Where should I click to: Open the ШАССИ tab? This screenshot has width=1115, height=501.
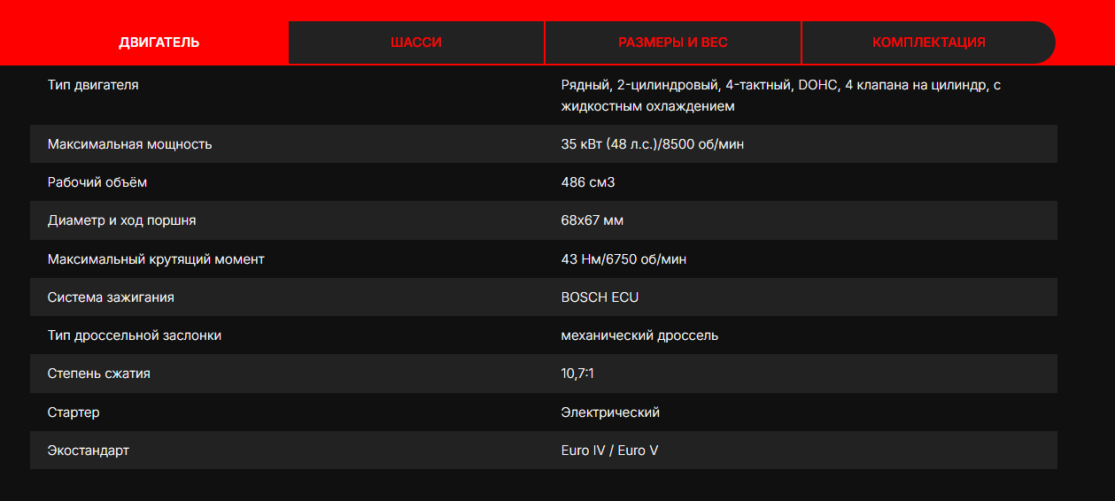tap(415, 42)
